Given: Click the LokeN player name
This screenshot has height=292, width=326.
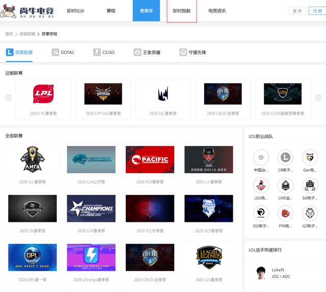Looking at the screenshot, I should [278, 270].
